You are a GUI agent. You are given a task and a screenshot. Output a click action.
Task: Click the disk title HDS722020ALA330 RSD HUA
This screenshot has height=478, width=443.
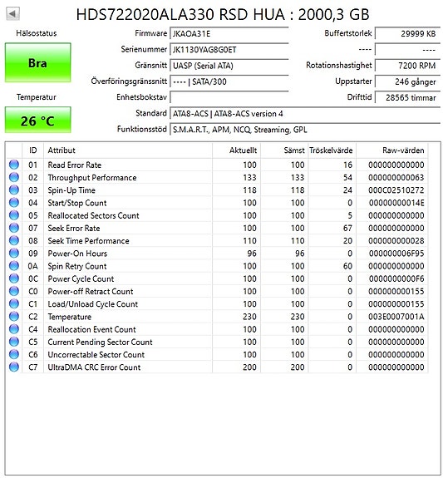click(x=180, y=14)
